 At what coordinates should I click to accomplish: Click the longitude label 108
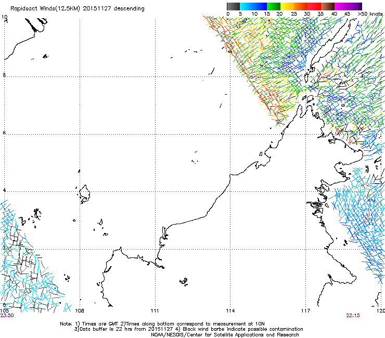coord(80,311)
